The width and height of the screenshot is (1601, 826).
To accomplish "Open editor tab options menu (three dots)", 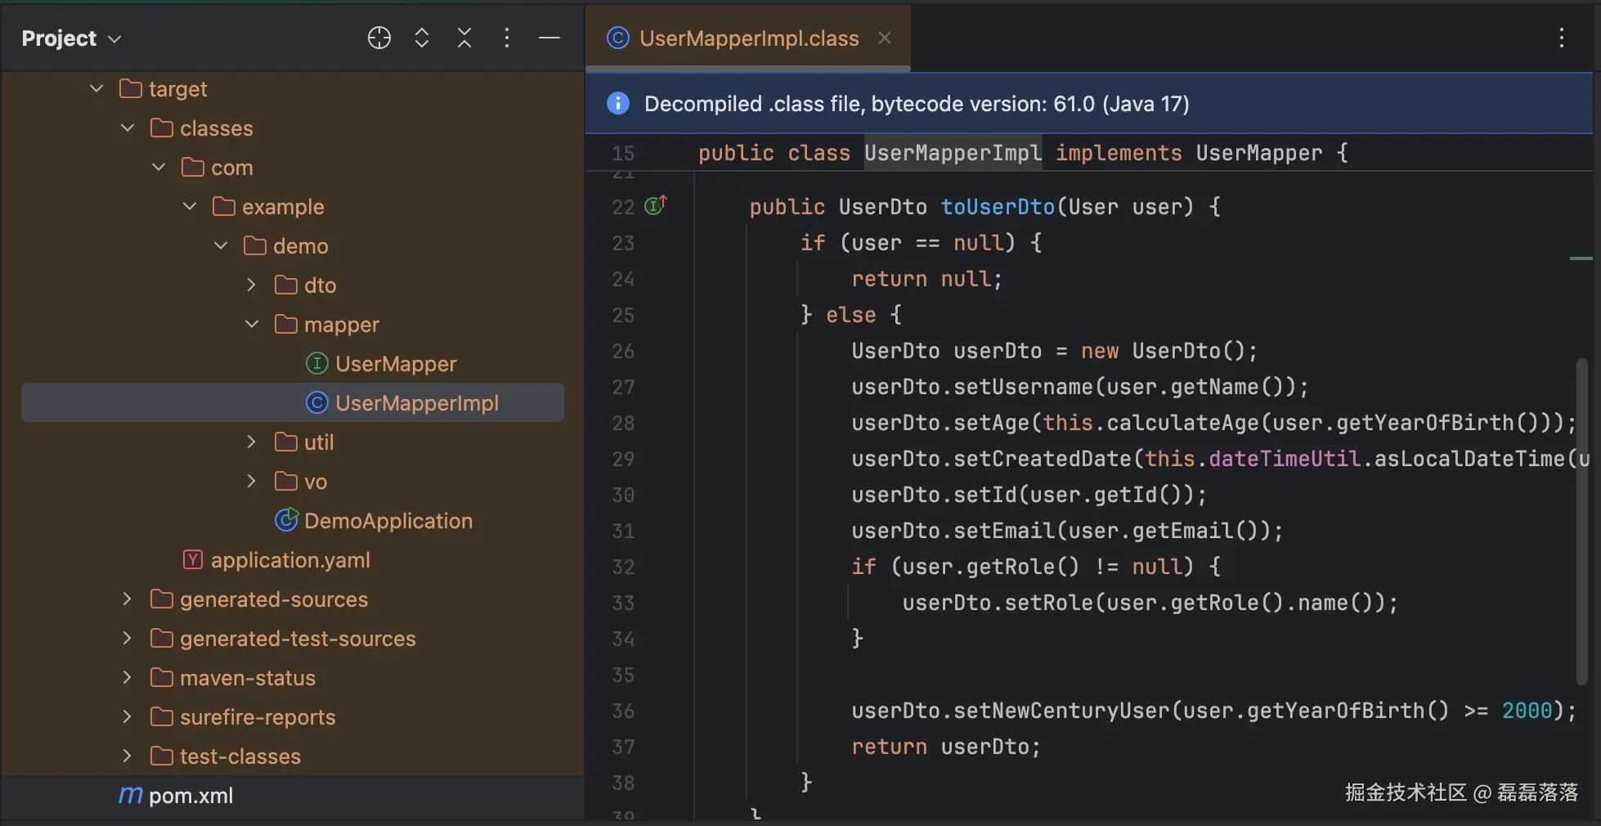I will click(1561, 38).
